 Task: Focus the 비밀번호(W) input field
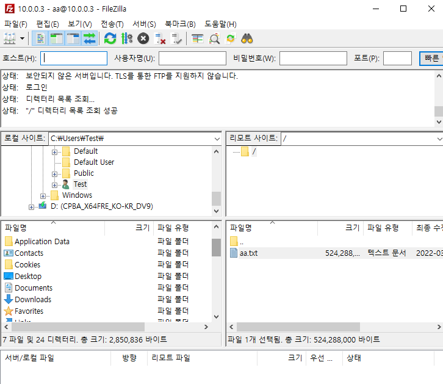click(313, 58)
